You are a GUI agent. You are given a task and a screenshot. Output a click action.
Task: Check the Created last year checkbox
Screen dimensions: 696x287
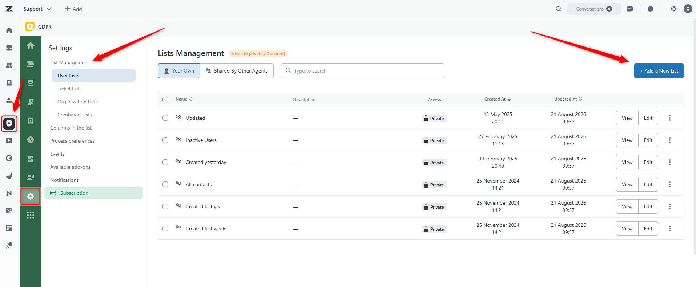pyautogui.click(x=165, y=206)
